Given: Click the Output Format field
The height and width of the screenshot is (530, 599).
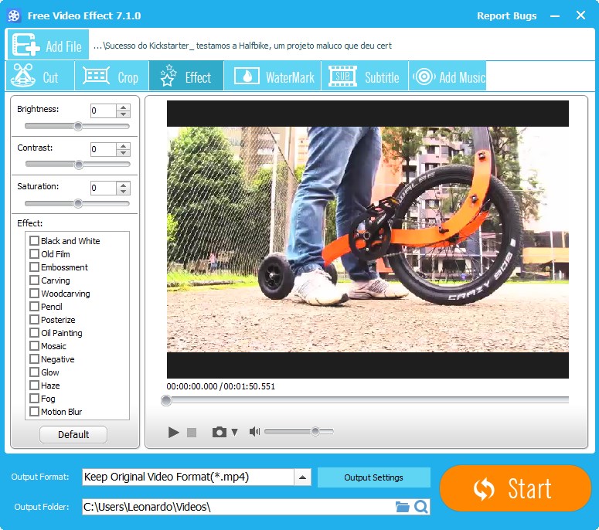Looking at the screenshot, I should 188,477.
